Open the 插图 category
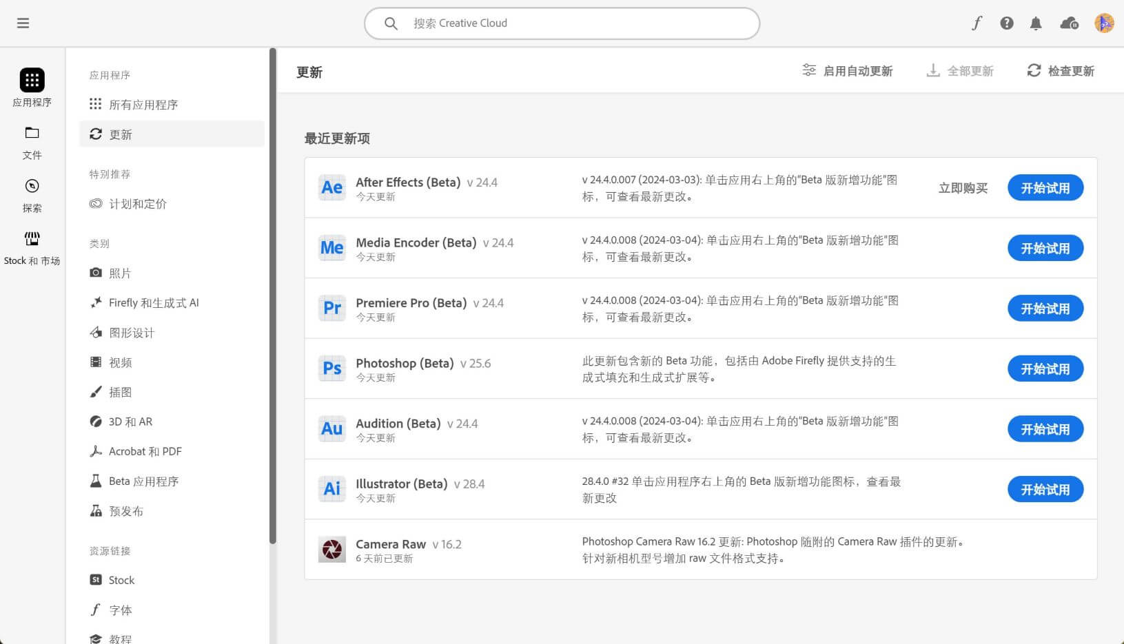Image resolution: width=1124 pixels, height=644 pixels. [172, 392]
